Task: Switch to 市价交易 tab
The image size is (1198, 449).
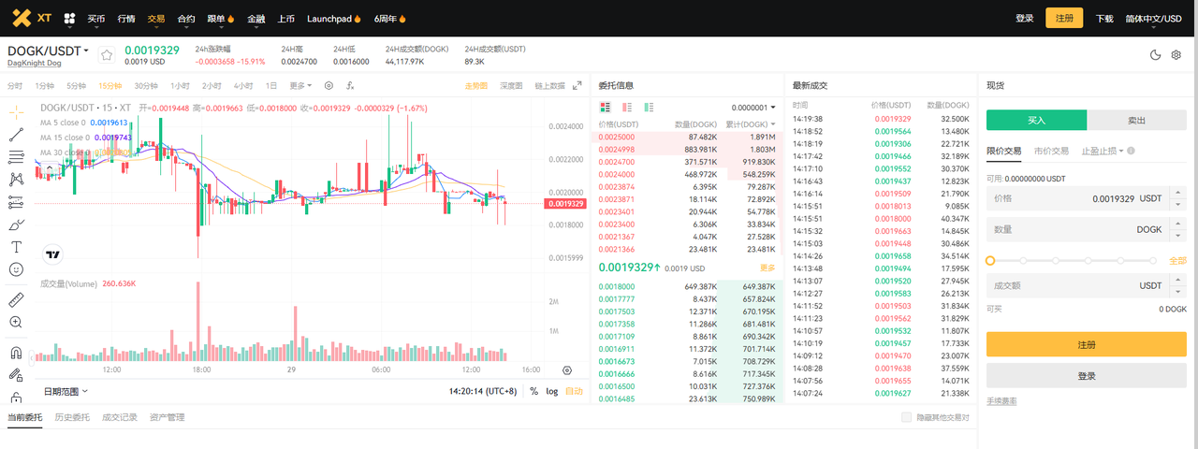Action: (1051, 151)
